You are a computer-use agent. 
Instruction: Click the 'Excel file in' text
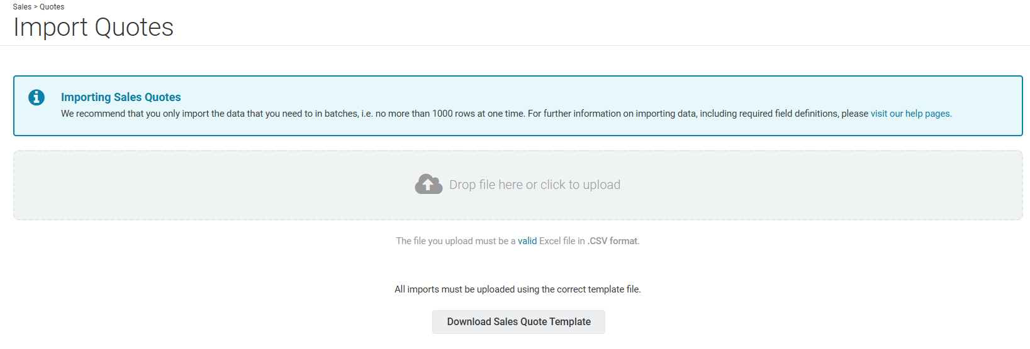point(562,241)
